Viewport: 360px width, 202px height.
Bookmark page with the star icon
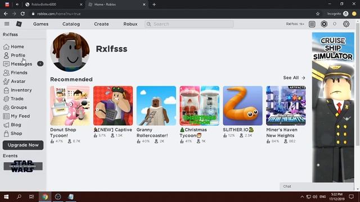point(318,13)
